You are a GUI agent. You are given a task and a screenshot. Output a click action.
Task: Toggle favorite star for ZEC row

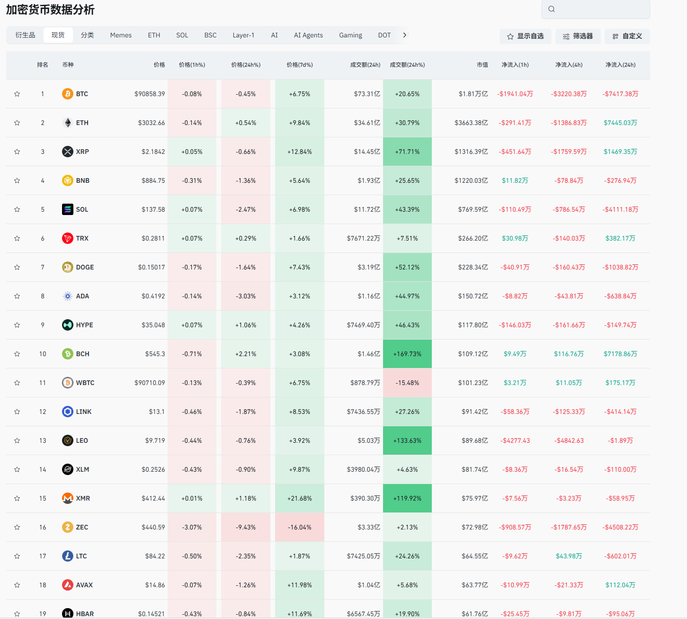17,527
